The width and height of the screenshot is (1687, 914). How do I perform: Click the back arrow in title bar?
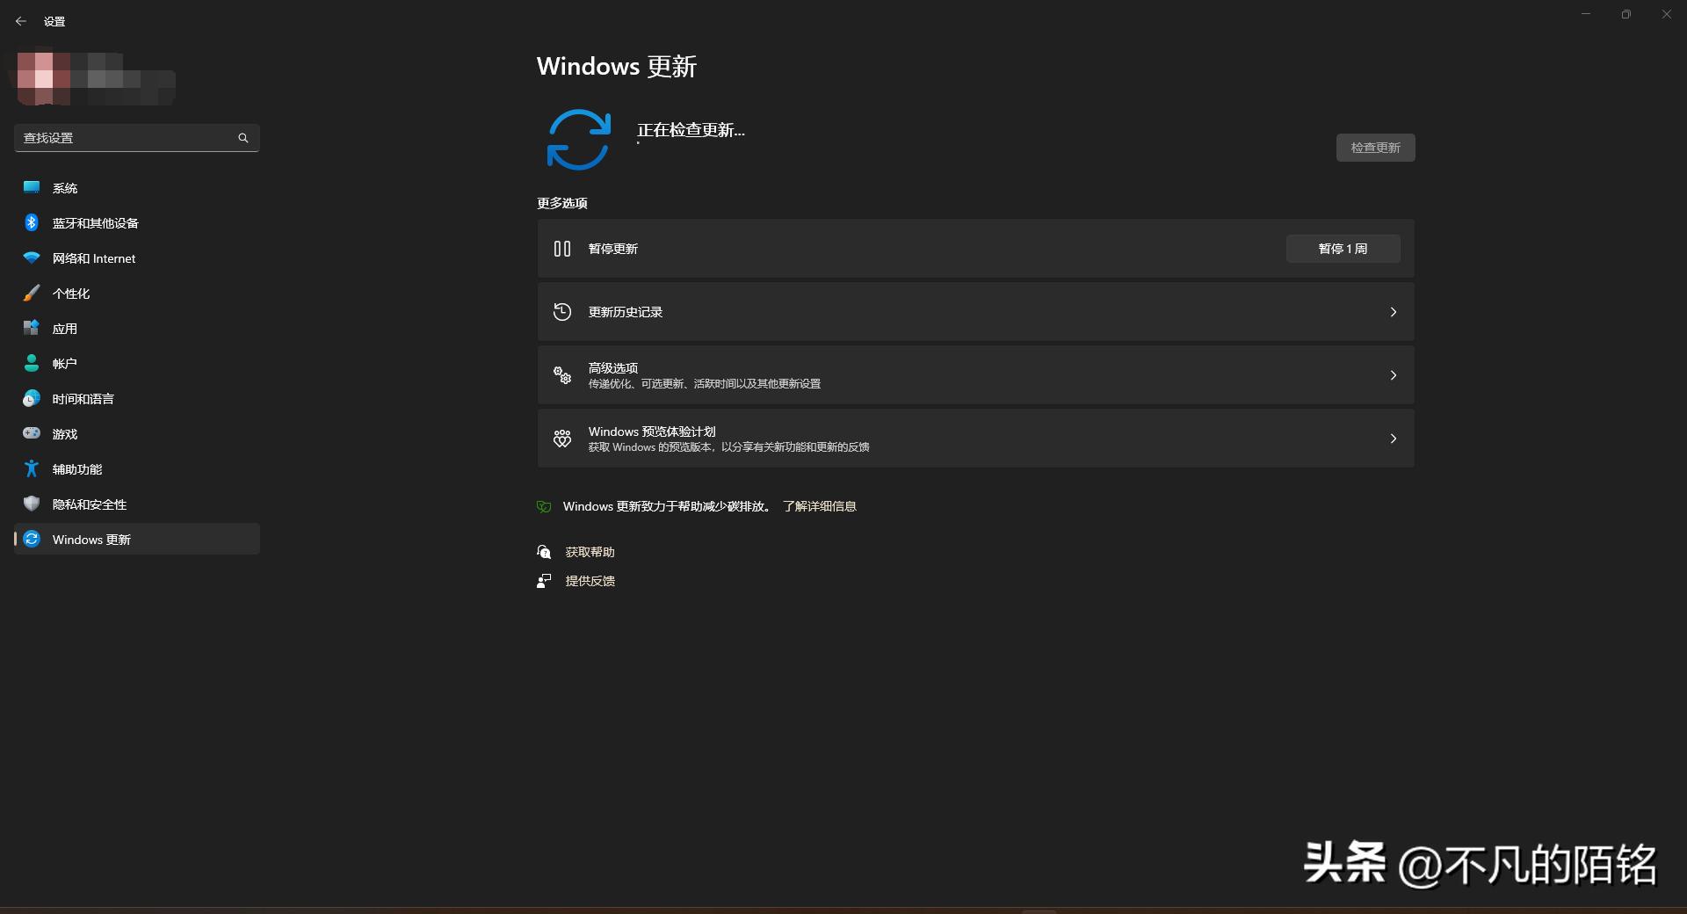point(21,21)
